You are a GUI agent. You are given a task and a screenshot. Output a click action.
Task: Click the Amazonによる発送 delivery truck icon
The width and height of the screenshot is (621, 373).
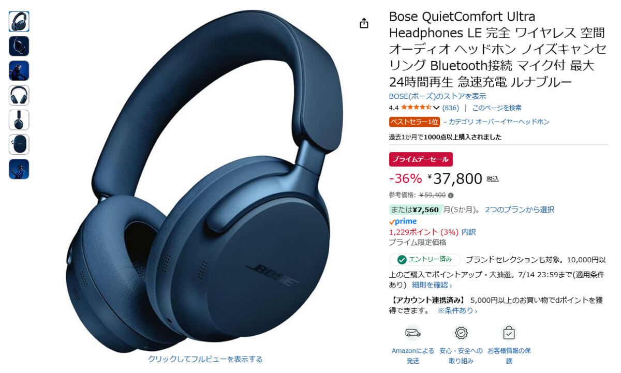point(412,333)
